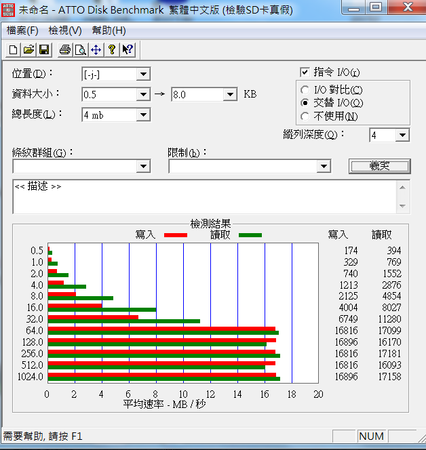This screenshot has width=426, height=450.
Task: Close the ATTO Disk Benchmark window
Action: pyautogui.click(x=407, y=7)
